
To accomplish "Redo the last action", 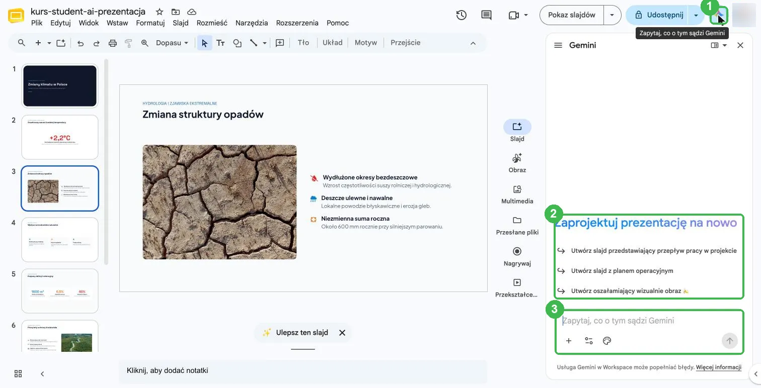I will coord(96,43).
